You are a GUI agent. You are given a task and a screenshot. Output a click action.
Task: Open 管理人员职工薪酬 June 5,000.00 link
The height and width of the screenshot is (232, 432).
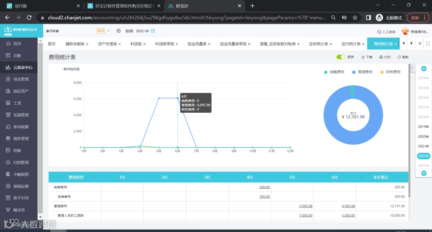point(348,216)
